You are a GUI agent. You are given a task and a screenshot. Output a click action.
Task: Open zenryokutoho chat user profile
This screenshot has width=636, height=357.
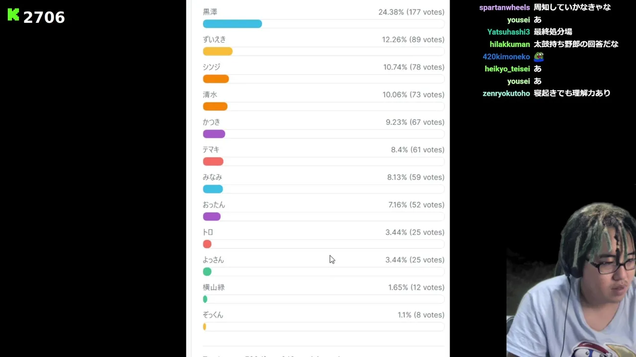click(506, 93)
